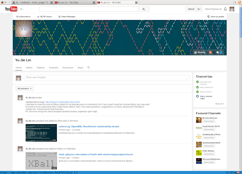Click the search magnifier button
The image size is (242, 174).
pyautogui.click(x=144, y=9)
